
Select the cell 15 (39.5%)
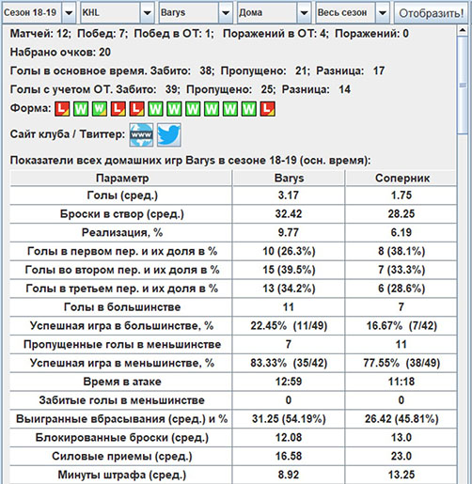point(289,270)
